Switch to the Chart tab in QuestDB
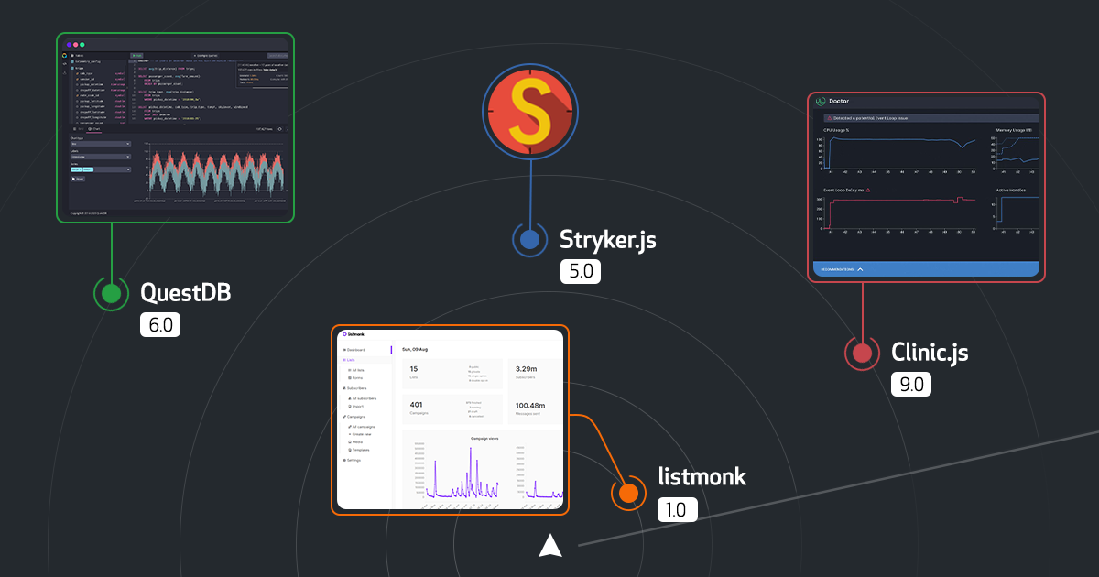Screen dimensions: 1099x577 tap(94, 129)
